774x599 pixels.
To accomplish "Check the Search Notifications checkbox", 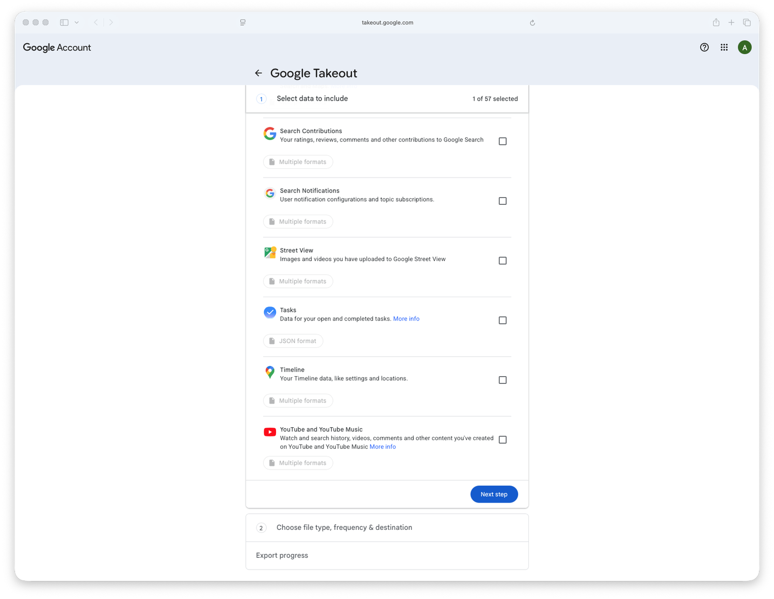I will (x=503, y=201).
